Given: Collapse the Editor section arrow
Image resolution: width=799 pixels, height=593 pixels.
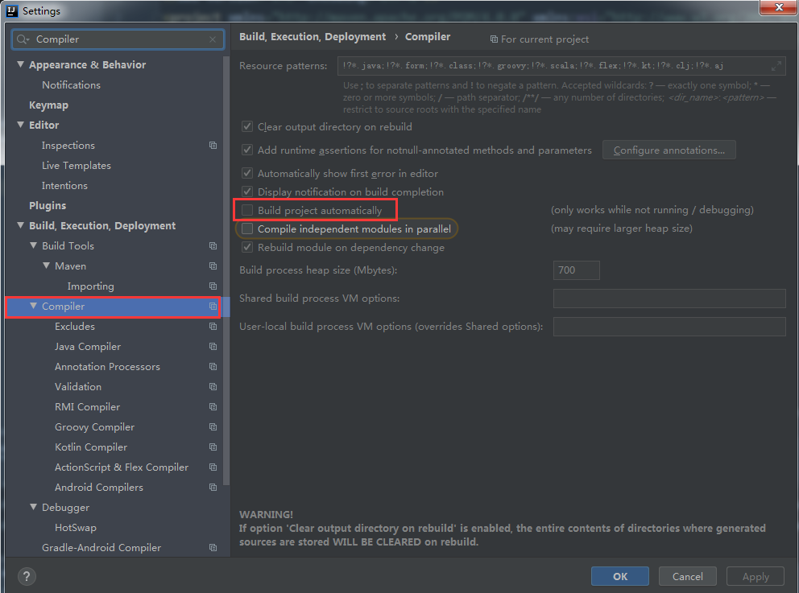Looking at the screenshot, I should (x=20, y=125).
